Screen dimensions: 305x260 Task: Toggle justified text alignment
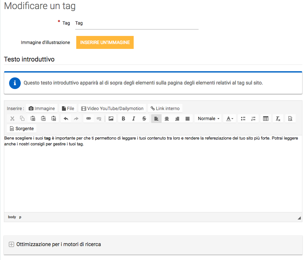(x=188, y=119)
